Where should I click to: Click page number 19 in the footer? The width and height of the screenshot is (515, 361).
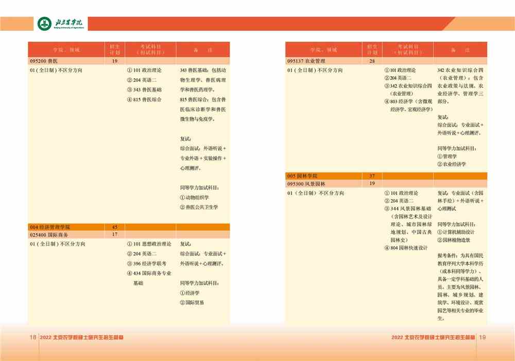click(x=482, y=337)
